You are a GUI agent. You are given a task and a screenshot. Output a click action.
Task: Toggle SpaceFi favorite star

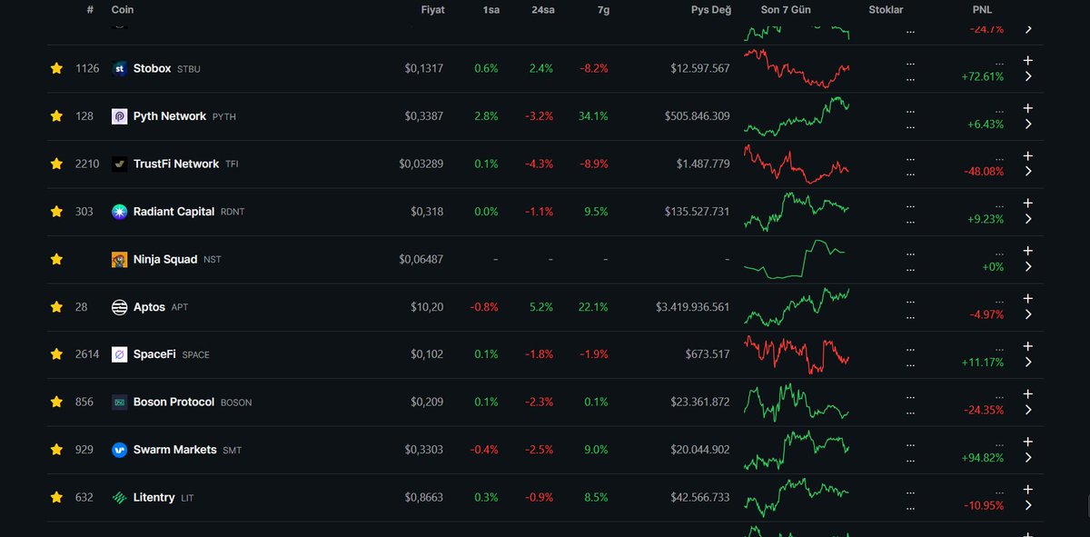coord(56,354)
